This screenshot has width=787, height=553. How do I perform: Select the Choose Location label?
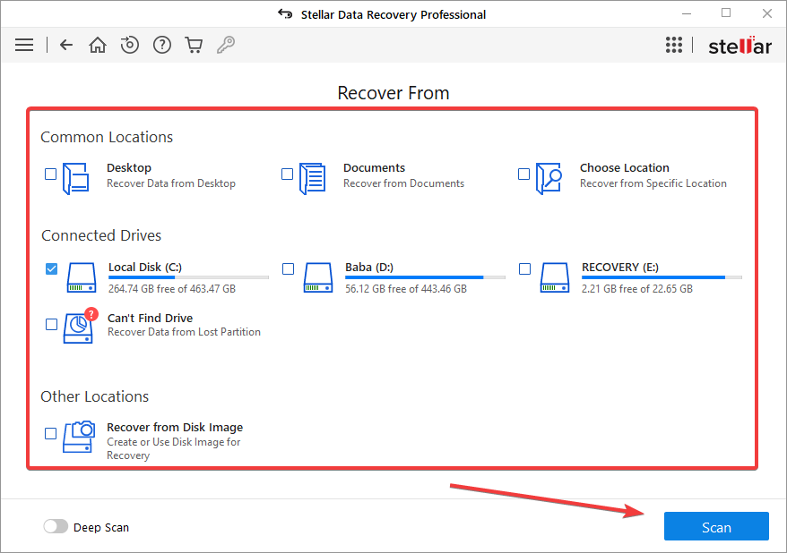pyautogui.click(x=625, y=168)
